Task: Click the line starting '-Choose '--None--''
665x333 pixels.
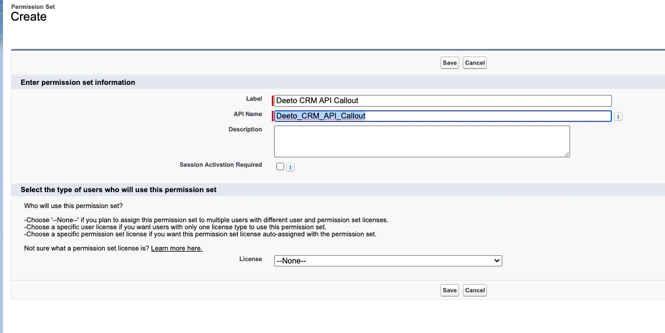Action: pyautogui.click(x=206, y=220)
